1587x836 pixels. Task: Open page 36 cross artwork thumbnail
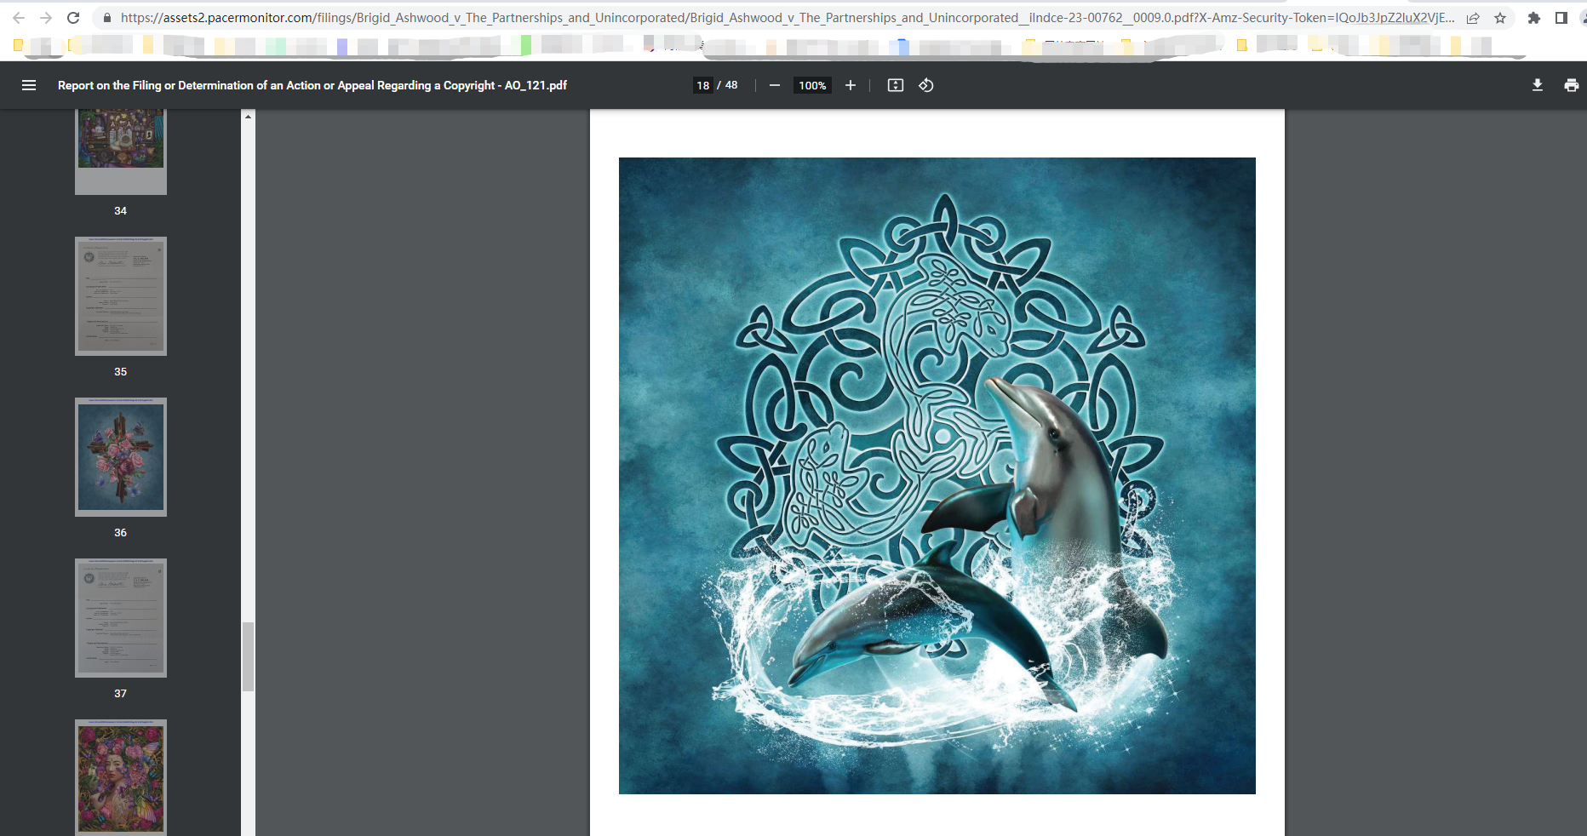pos(121,457)
